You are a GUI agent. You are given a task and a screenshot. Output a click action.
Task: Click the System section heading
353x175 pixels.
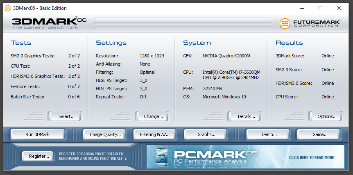tap(197, 43)
